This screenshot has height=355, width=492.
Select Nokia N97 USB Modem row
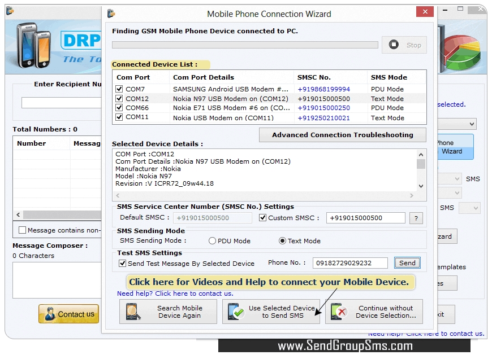[x=269, y=99]
